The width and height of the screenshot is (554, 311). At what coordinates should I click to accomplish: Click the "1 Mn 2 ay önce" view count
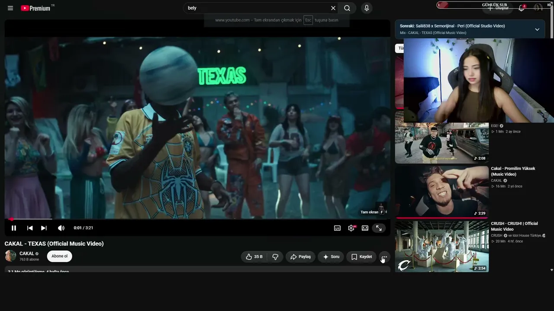tap(506, 132)
